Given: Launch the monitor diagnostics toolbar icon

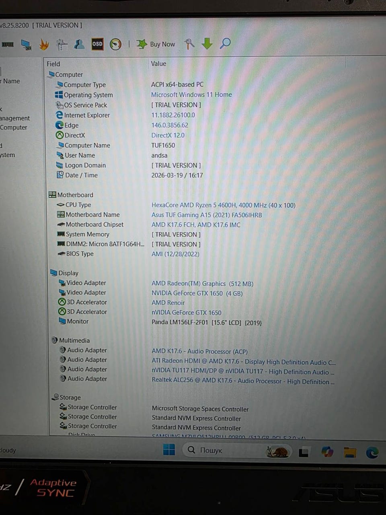Looking at the screenshot, I should 26,45.
